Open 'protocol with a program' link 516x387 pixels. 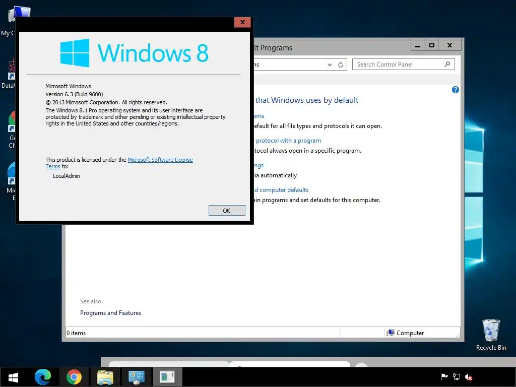click(x=288, y=141)
